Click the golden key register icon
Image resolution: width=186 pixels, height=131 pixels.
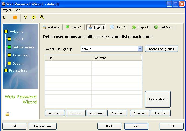click(x=42, y=17)
